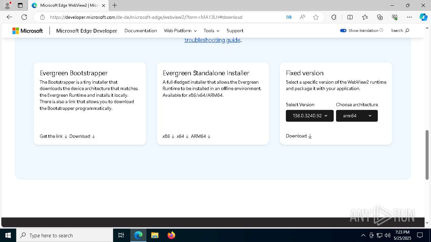Show hidden system tray icons
This screenshot has height=242, width=431.
(x=363, y=235)
